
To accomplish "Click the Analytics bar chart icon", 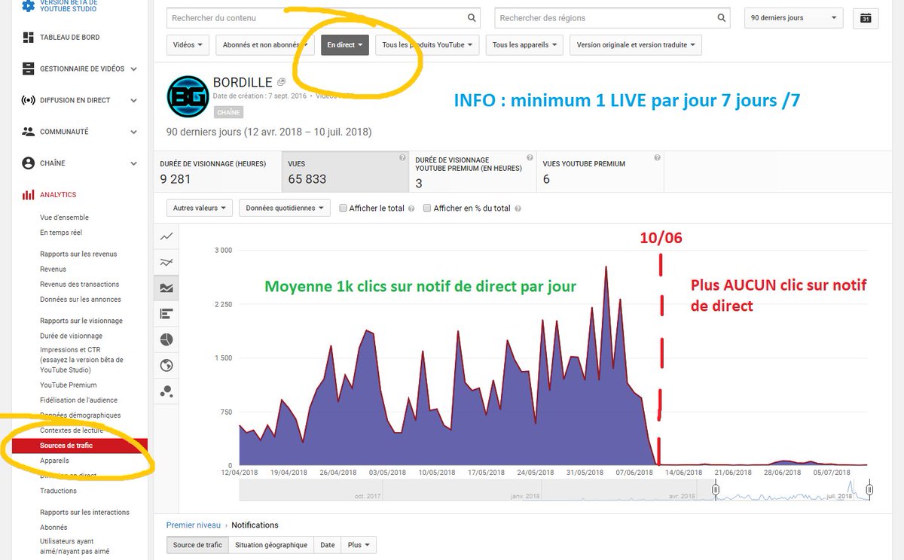I will click(28, 195).
